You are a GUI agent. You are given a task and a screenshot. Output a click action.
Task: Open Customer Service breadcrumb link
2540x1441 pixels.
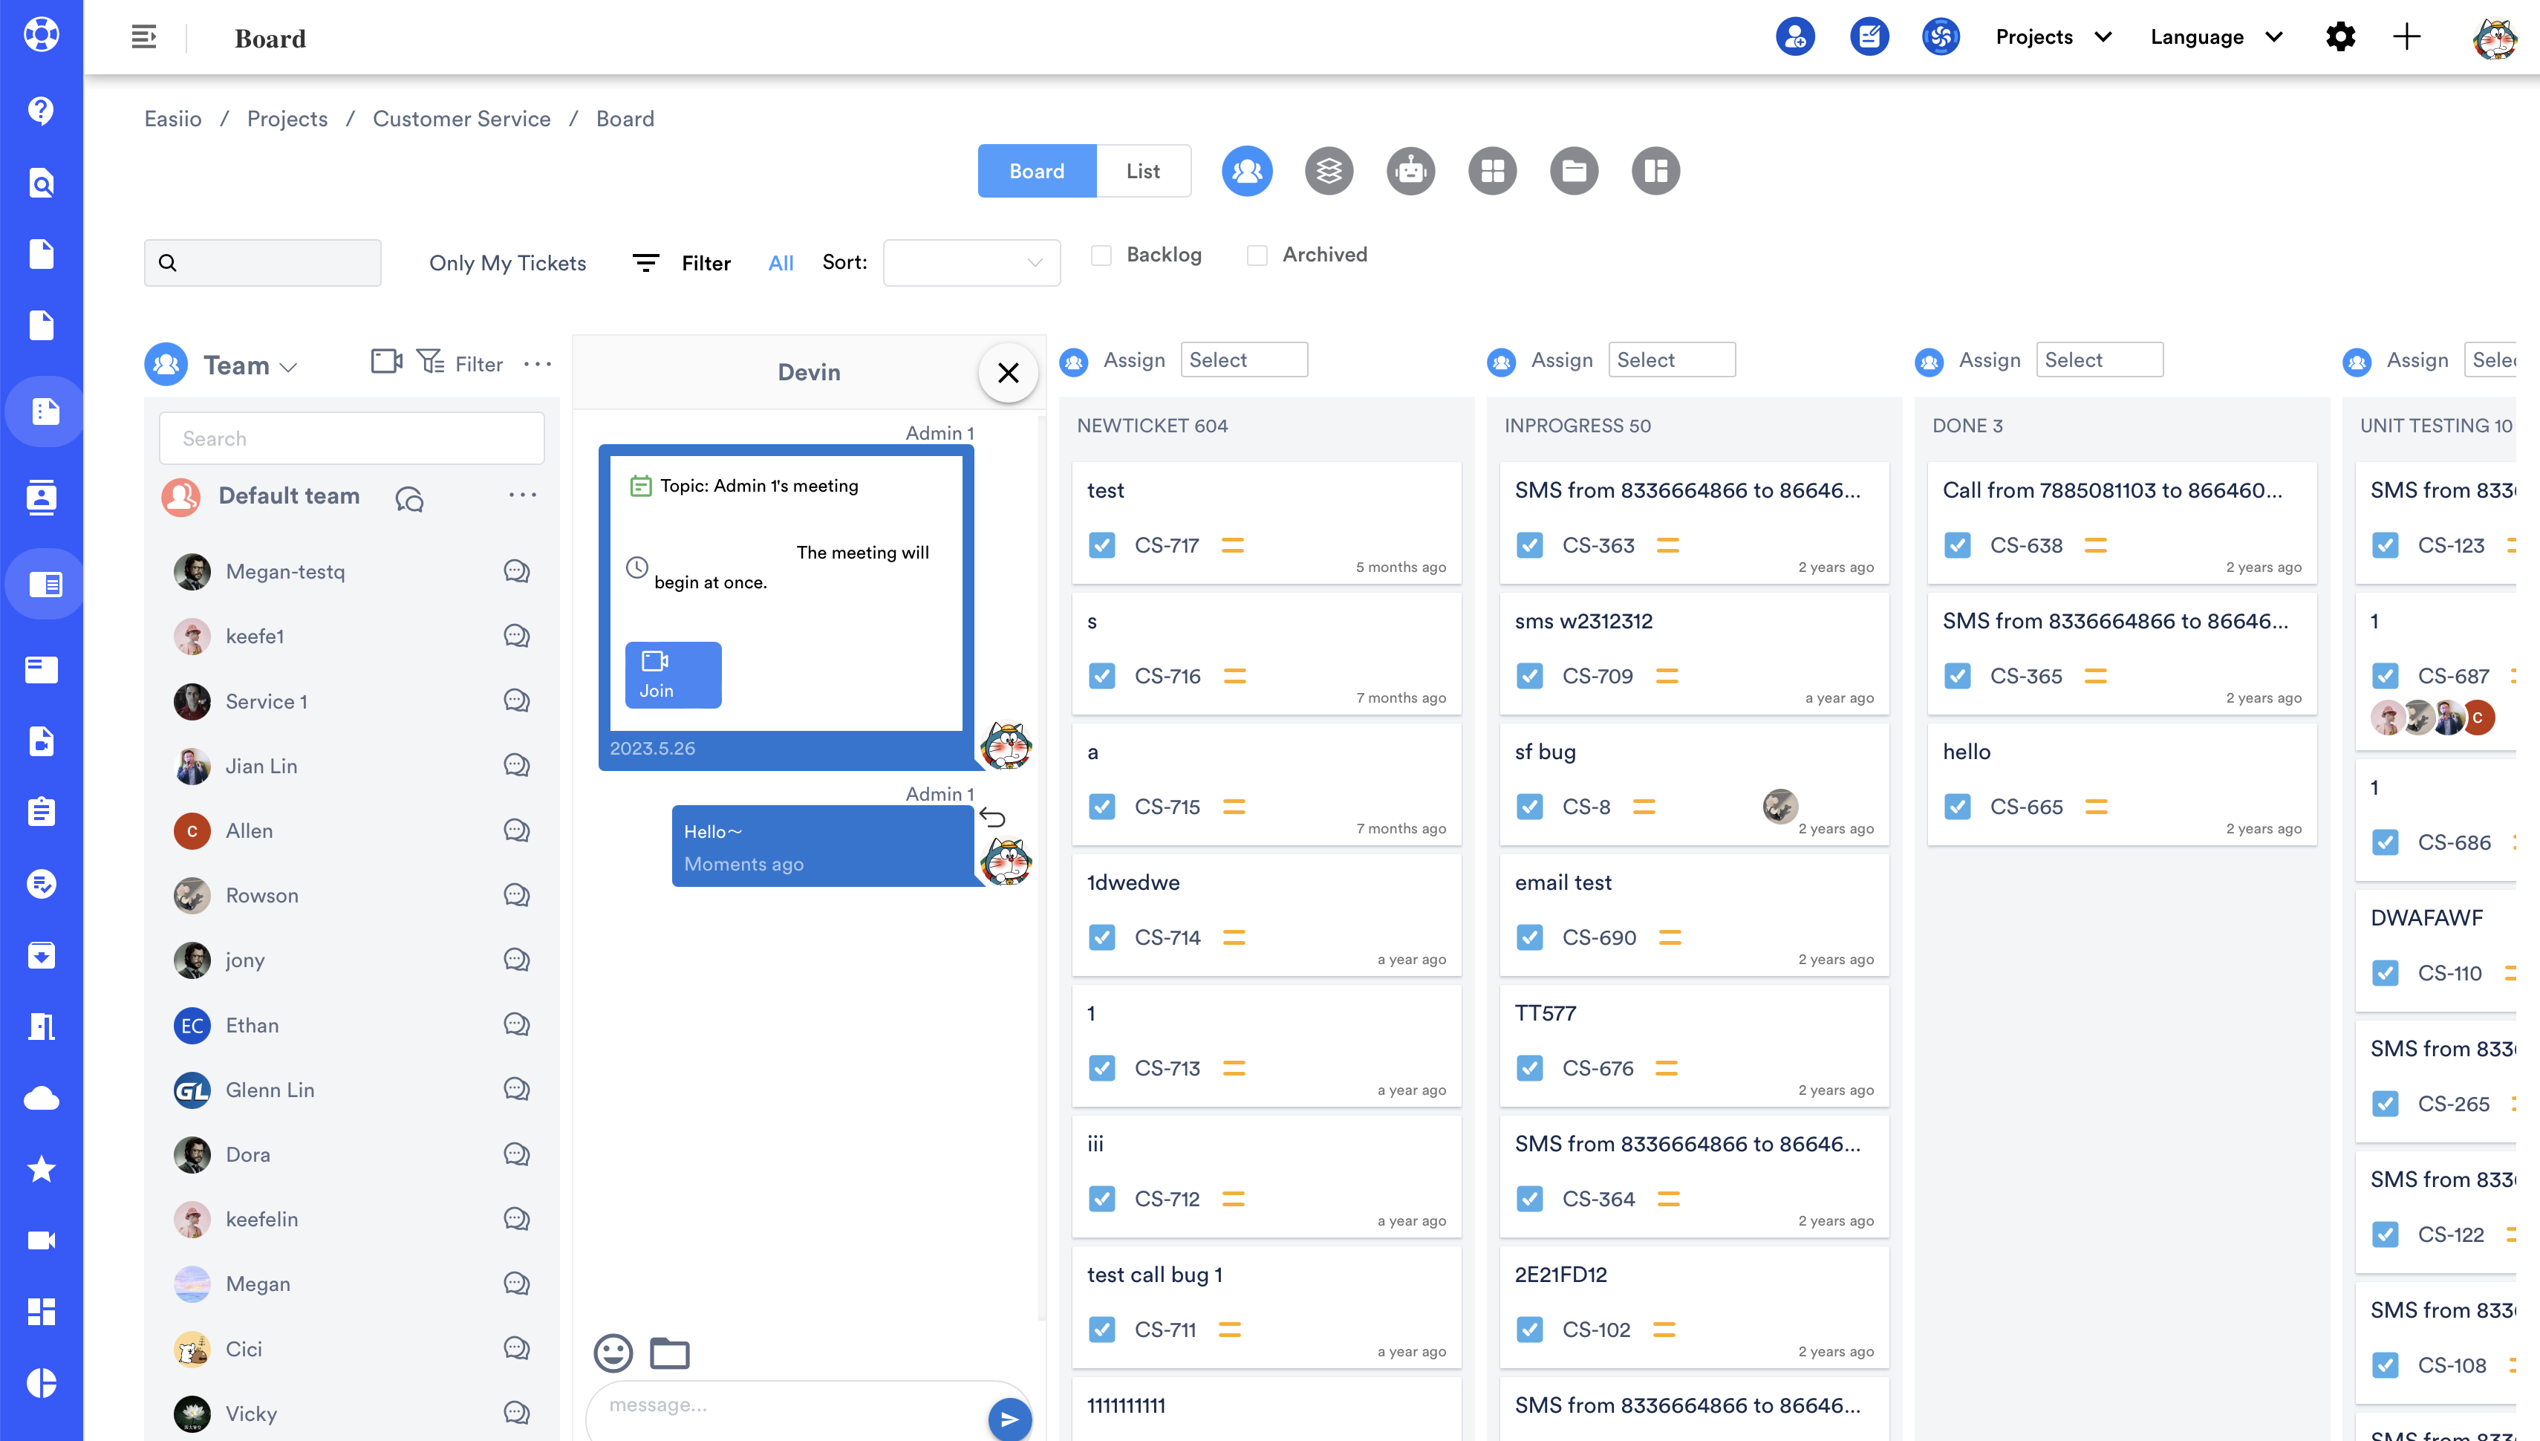point(461,119)
